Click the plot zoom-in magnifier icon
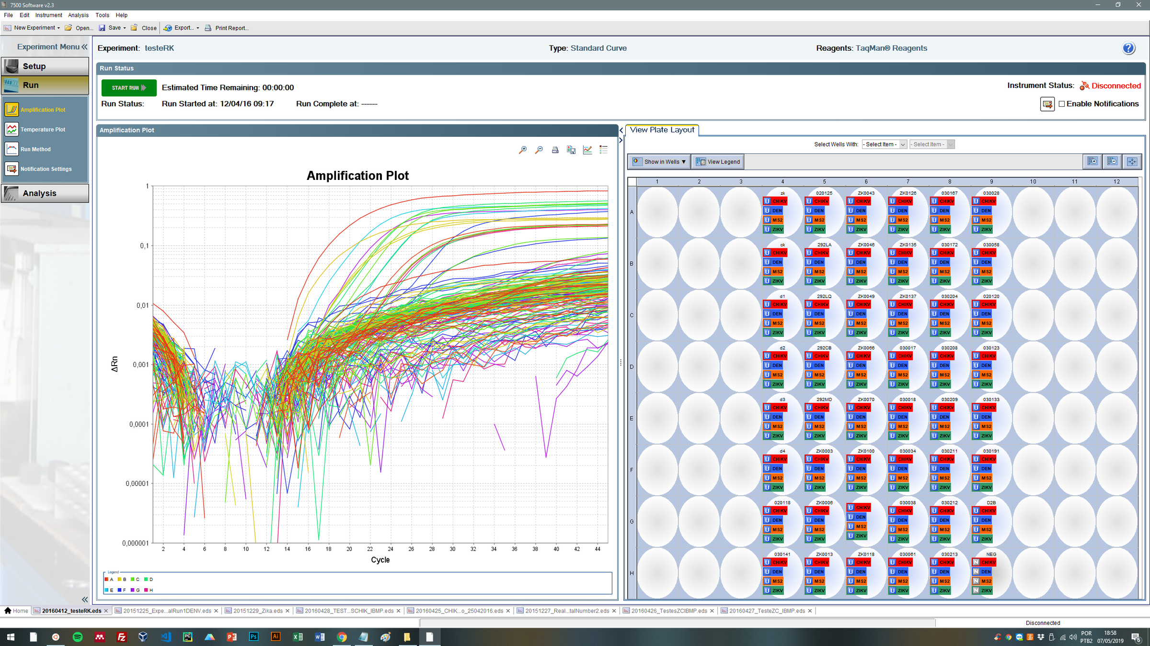This screenshot has height=646, width=1150. [x=523, y=150]
